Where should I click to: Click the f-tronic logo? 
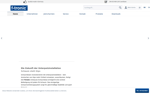pyautogui.click(x=19, y=8)
